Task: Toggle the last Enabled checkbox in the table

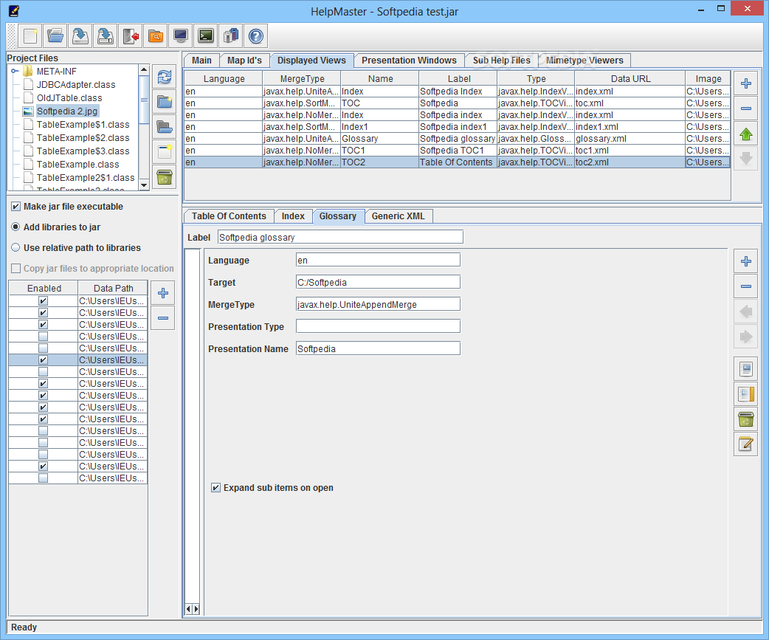Action: (x=43, y=478)
